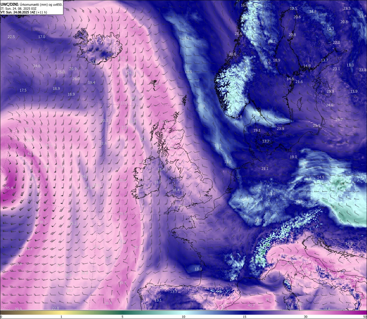Image resolution: width=367 pixels, height=319 pixels.
Task: Click the 26.0 value label
Action: click(76, 79)
